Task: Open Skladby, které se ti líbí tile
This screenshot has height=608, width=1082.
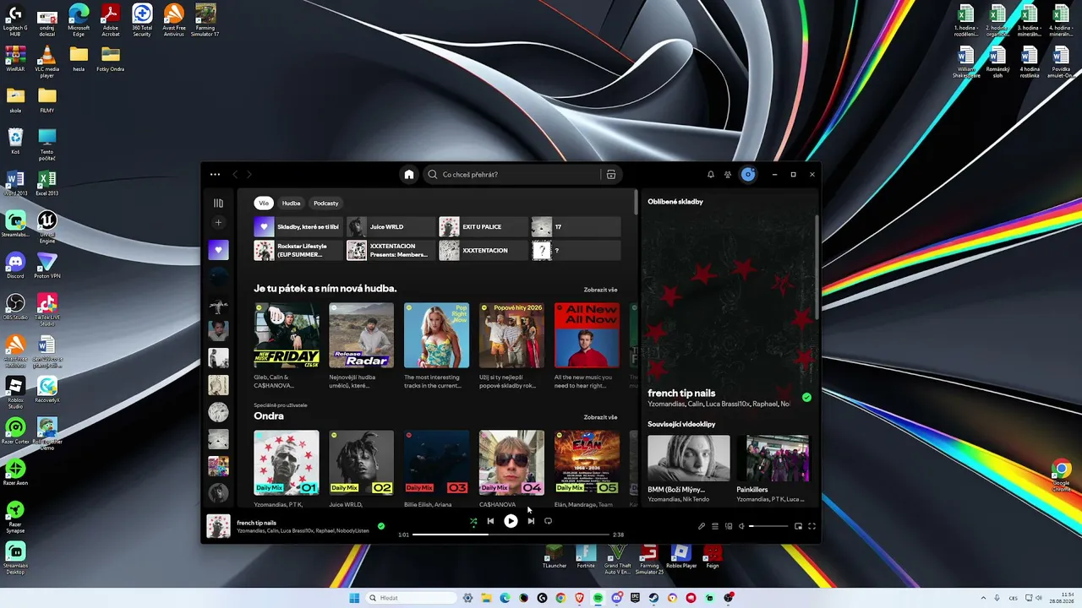Action: (298, 227)
